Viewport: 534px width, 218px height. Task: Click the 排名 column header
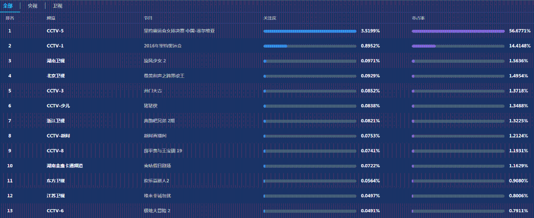tap(10, 18)
